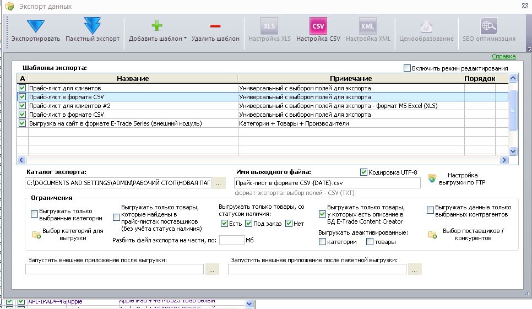532x309 pixels.
Task: Click the split file size Мб field
Action: point(231,240)
